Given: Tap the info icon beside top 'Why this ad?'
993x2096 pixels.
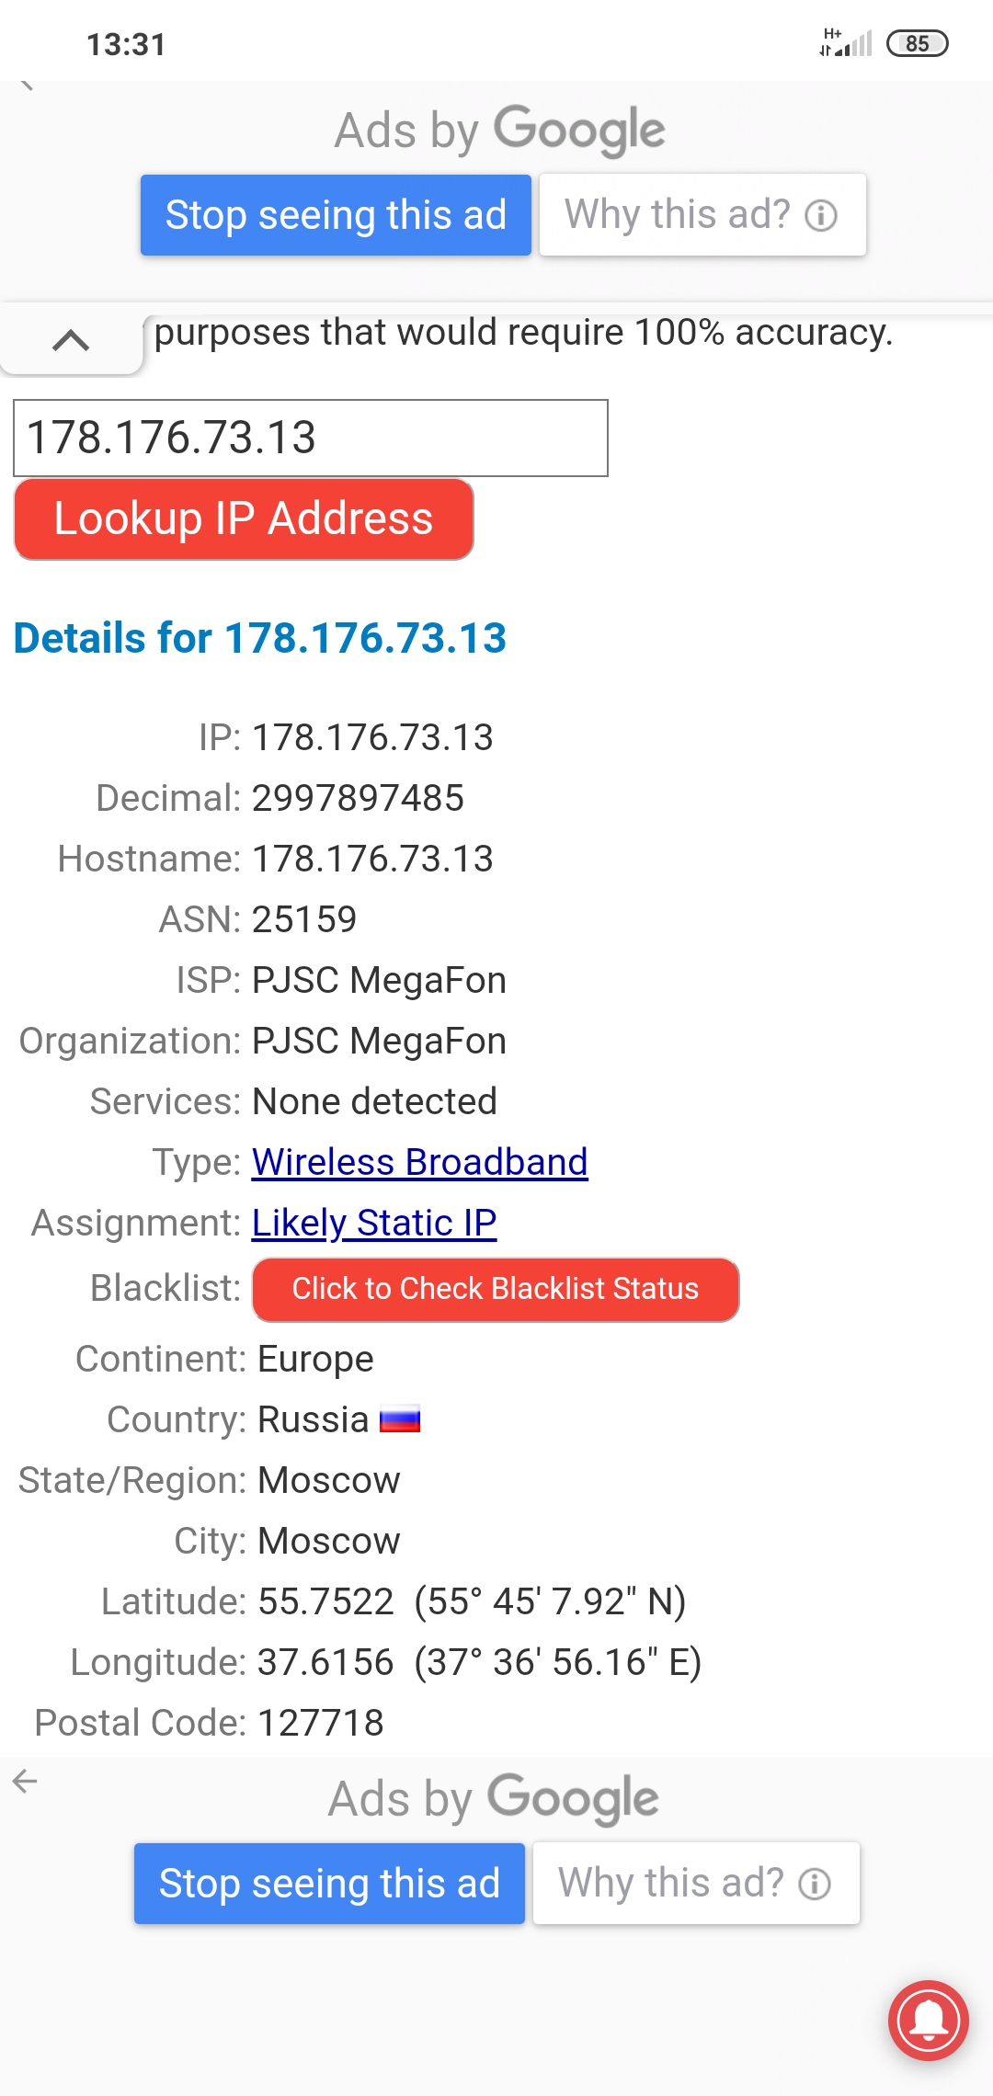Looking at the screenshot, I should 819,214.
